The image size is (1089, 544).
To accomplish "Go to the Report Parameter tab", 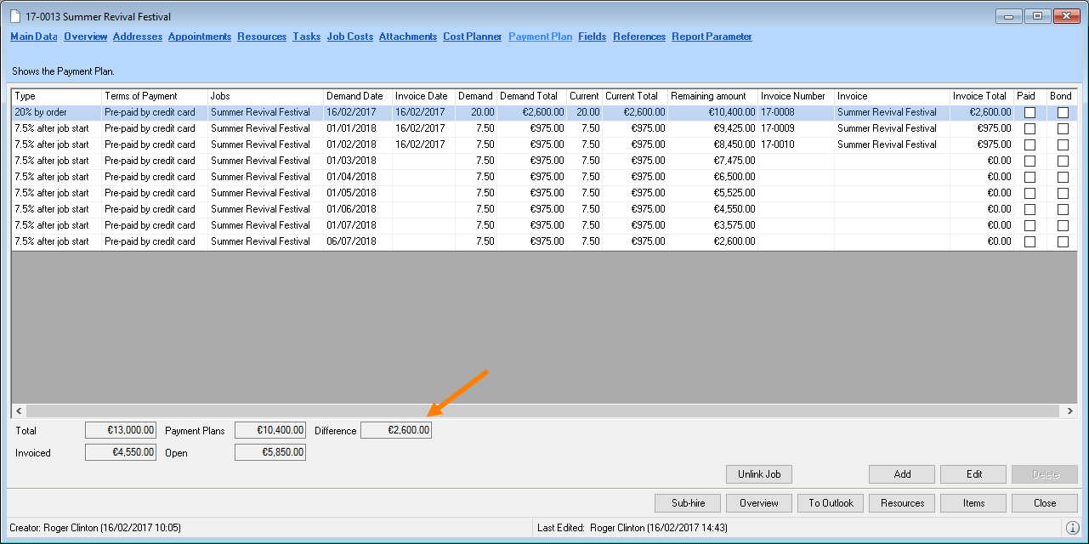I will (x=712, y=37).
